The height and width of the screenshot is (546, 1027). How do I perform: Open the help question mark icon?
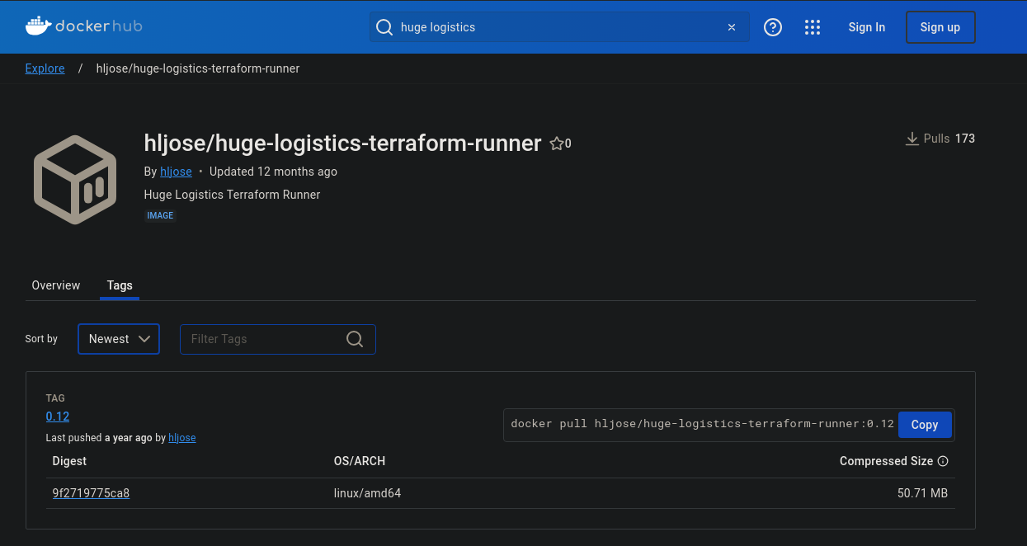773,27
